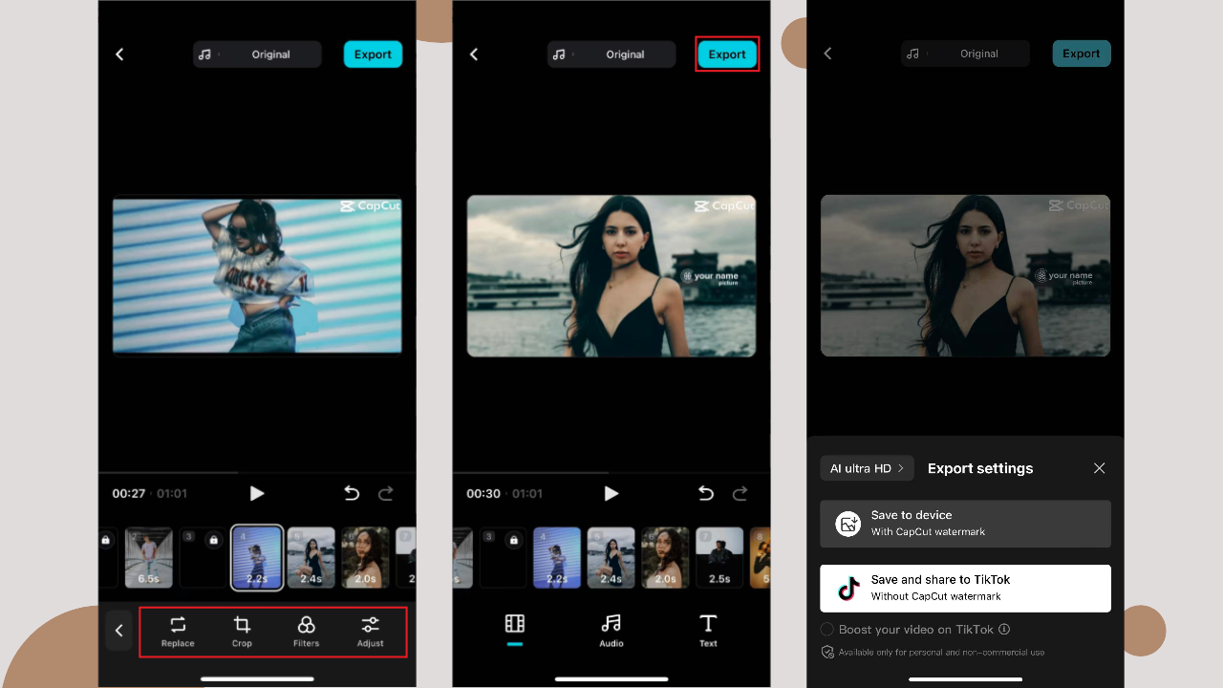This screenshot has width=1223, height=688.
Task: Tap the "Export settings" heading
Action: pyautogui.click(x=980, y=468)
